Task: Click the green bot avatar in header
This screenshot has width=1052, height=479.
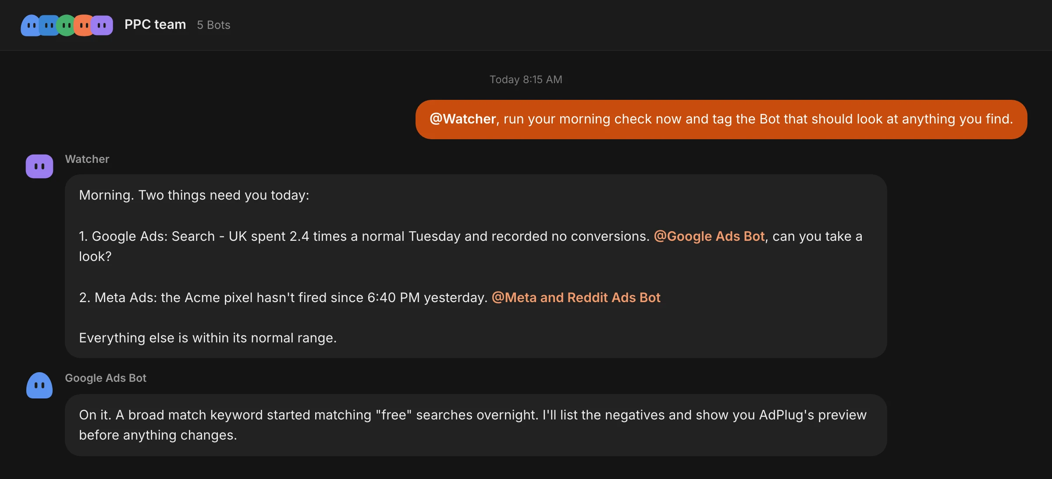Action: tap(66, 25)
